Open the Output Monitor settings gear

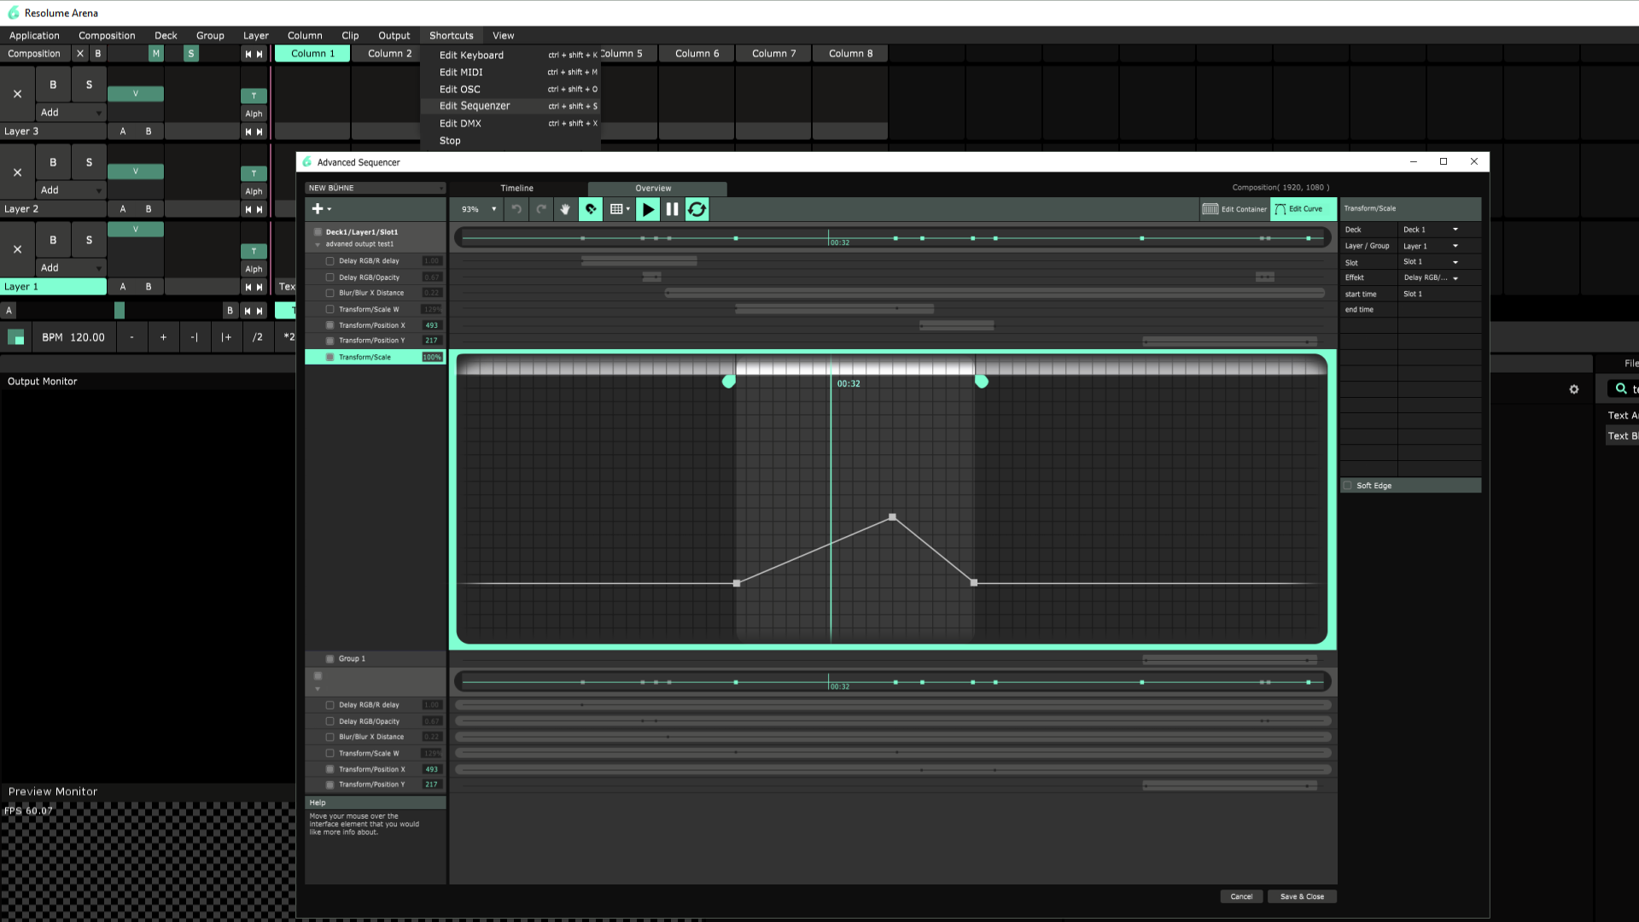coord(1573,389)
